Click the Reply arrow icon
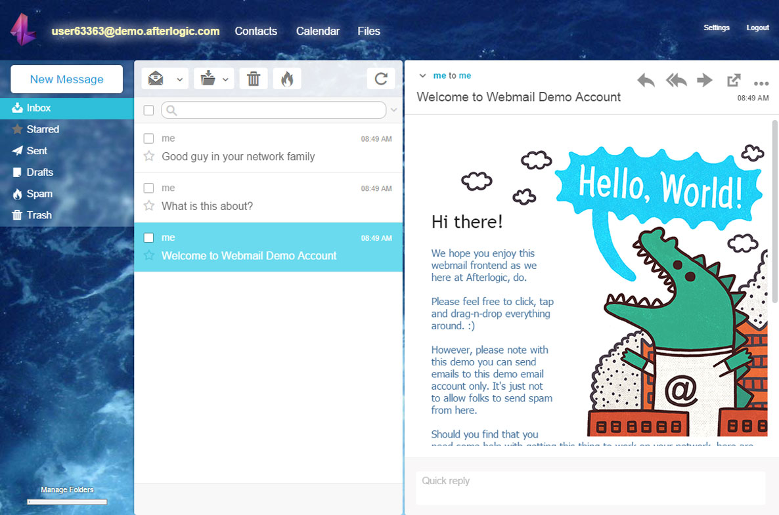The height and width of the screenshot is (515, 779). [x=646, y=81]
